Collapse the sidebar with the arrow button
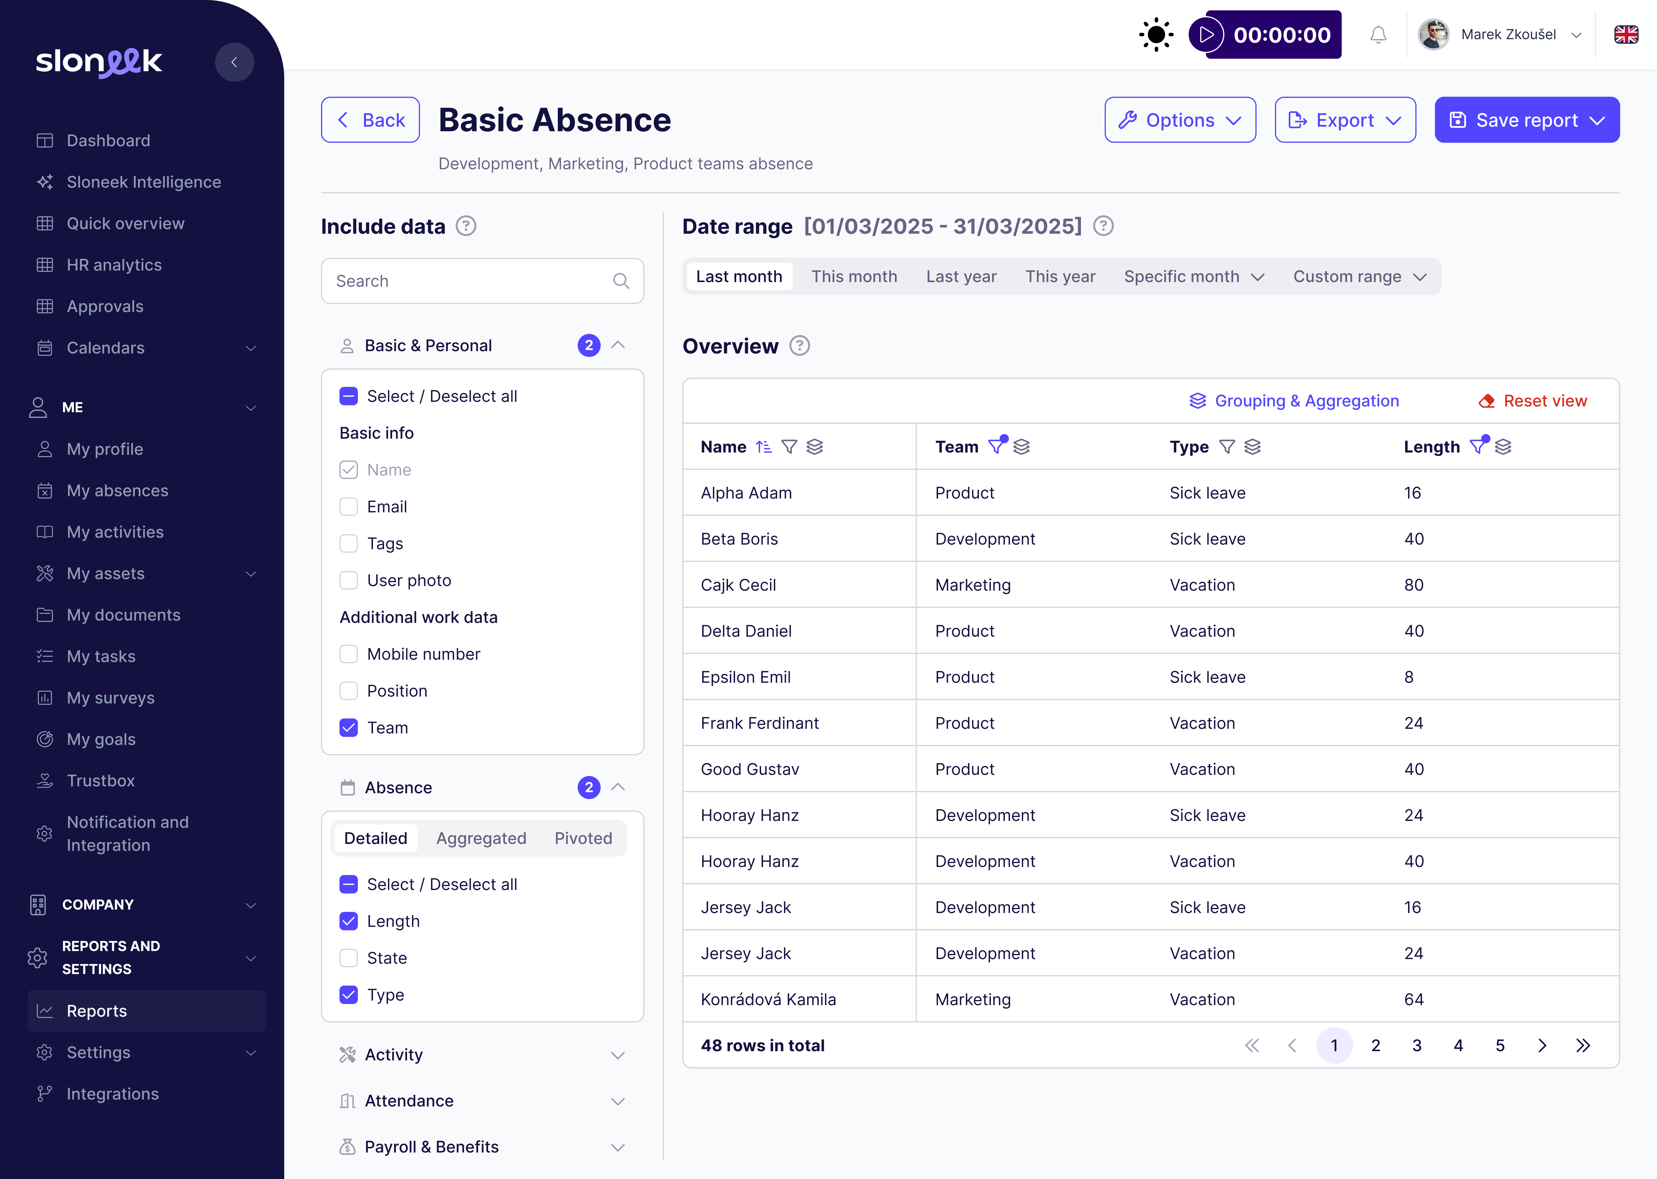 pyautogui.click(x=234, y=62)
